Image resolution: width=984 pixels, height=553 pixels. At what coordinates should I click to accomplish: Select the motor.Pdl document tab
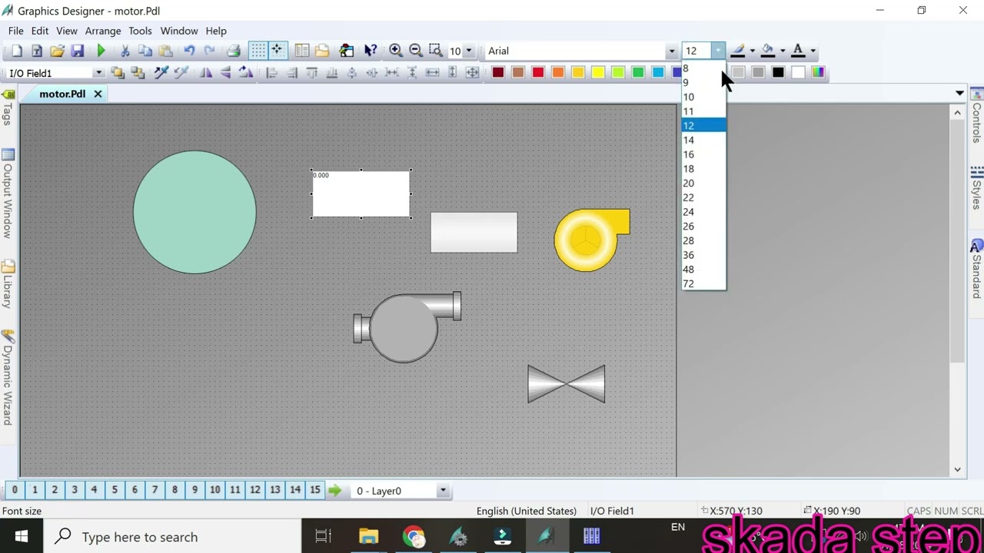pyautogui.click(x=62, y=94)
